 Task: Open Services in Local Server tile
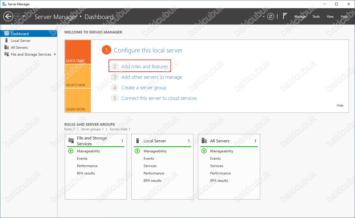click(x=150, y=166)
